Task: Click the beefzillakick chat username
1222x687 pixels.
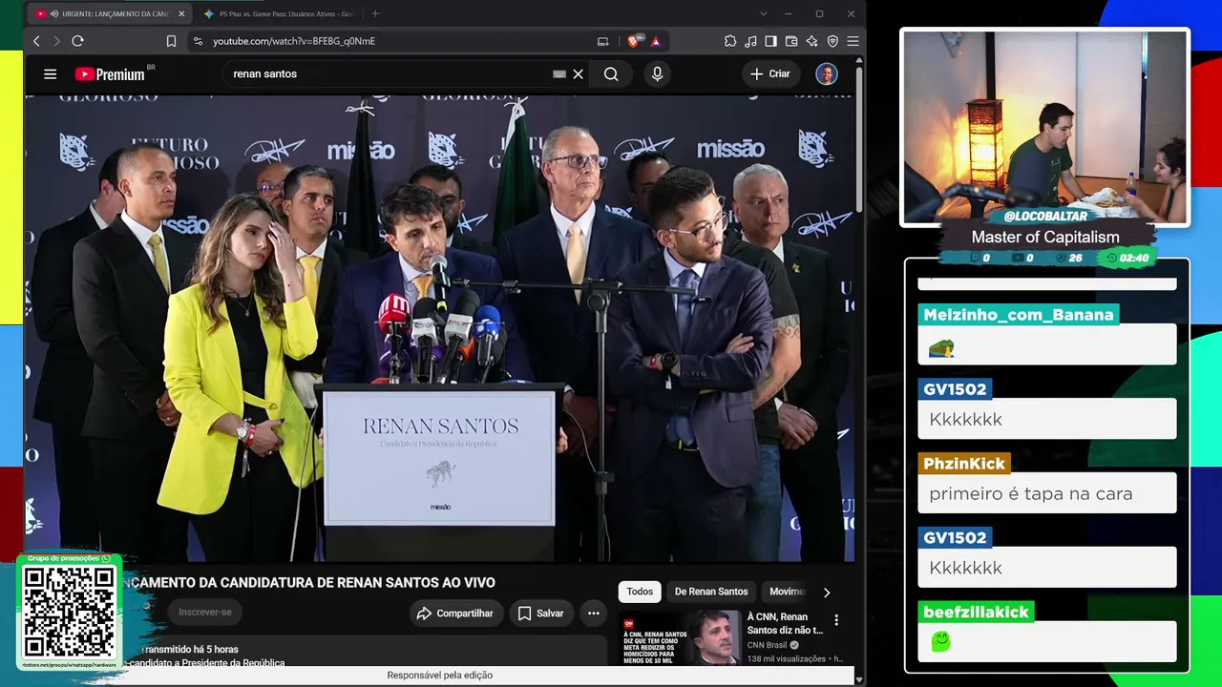Action: tap(976, 613)
